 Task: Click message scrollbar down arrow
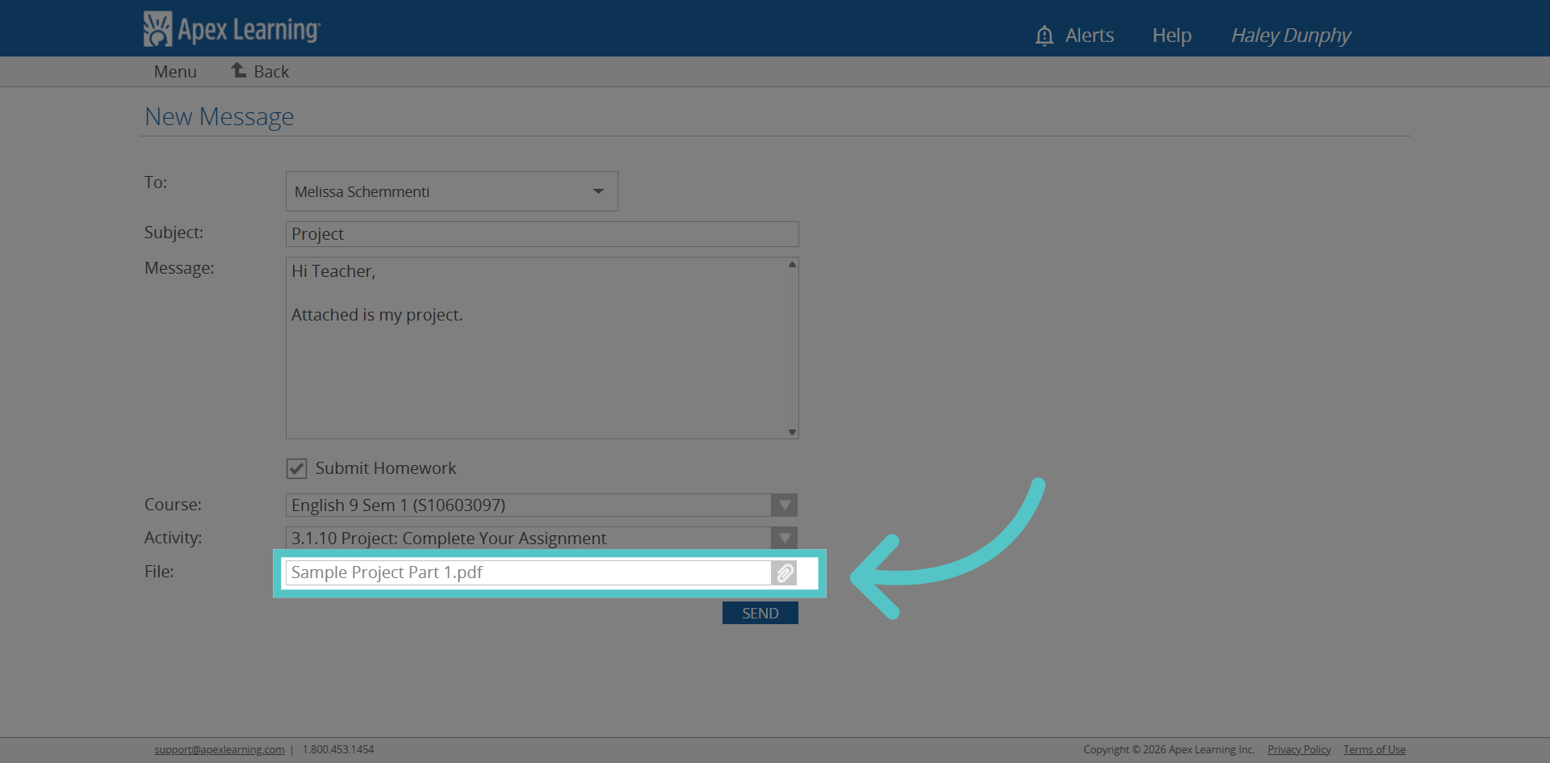[792, 432]
